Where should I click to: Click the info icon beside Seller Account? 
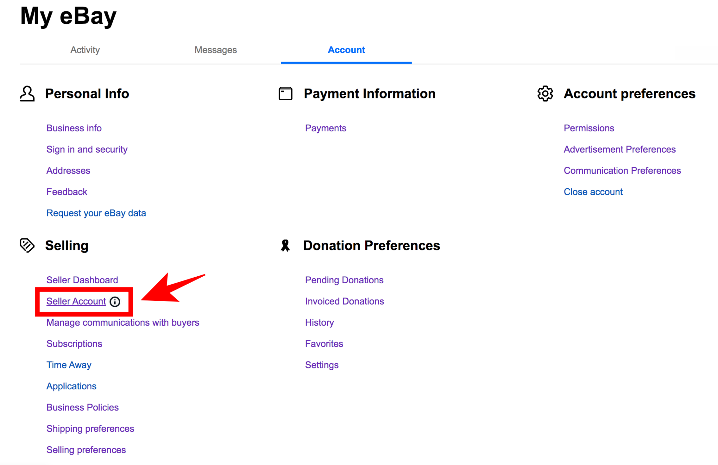point(115,301)
